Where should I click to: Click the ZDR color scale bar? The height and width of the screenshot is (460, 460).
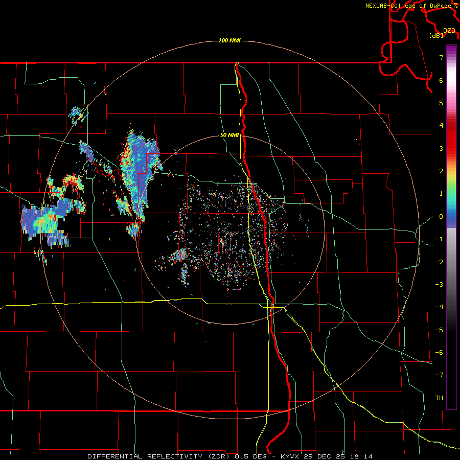click(x=451, y=227)
